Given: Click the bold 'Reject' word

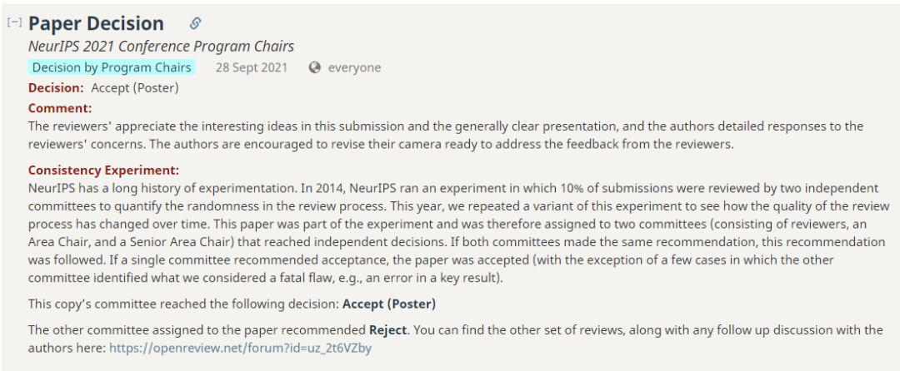Looking at the screenshot, I should coord(389,330).
